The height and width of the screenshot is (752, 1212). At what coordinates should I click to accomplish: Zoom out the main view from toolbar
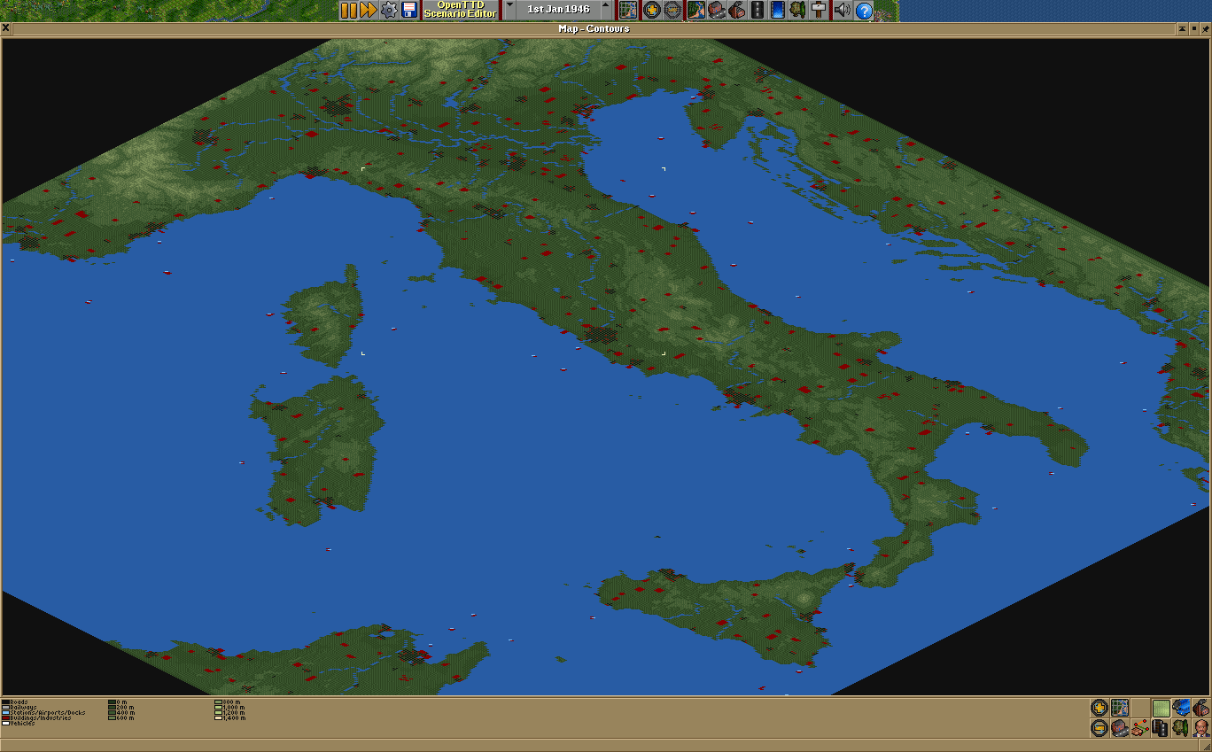point(672,11)
